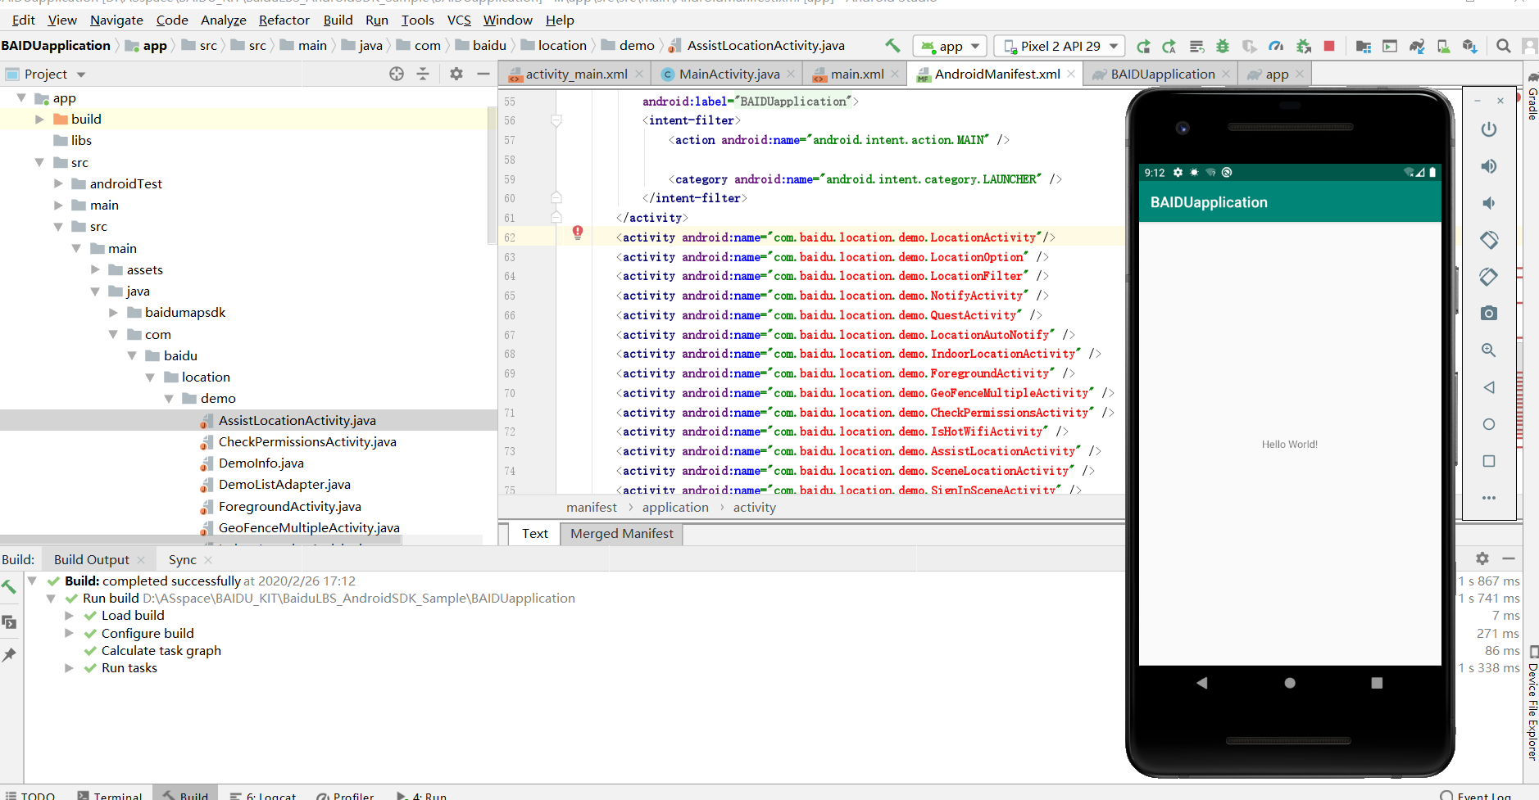Click emulator rotate right icon

click(x=1489, y=277)
